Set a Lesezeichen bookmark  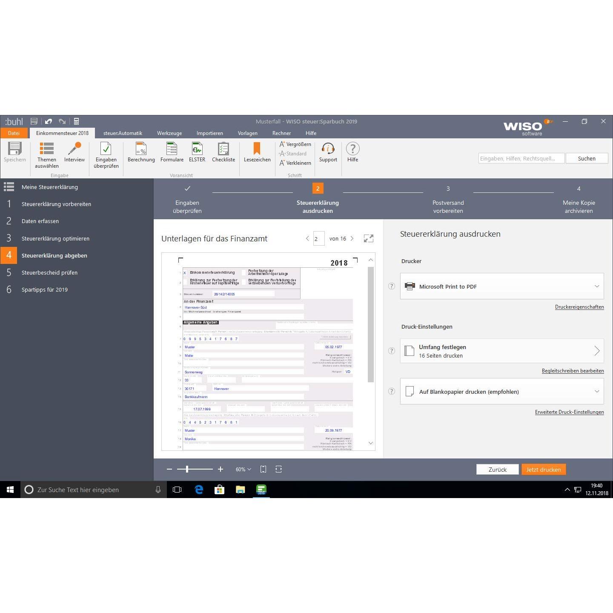[257, 152]
